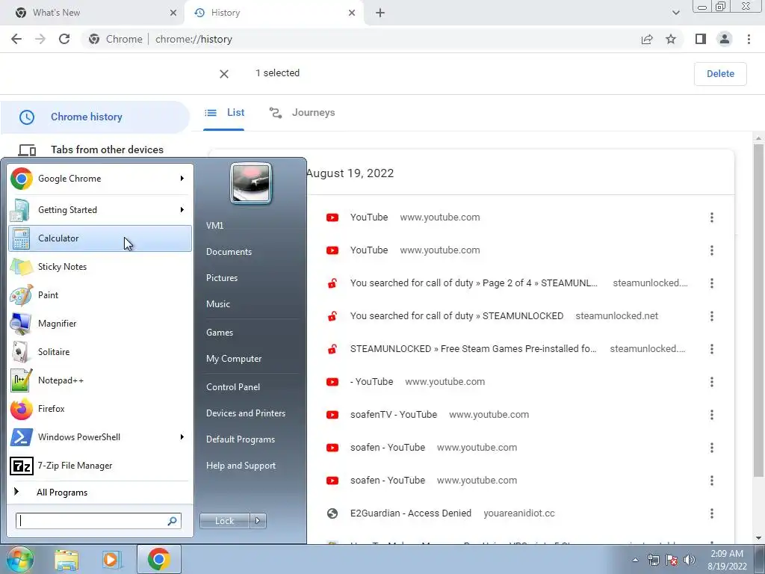This screenshot has height=574, width=765.
Task: Open Windows Media Player from taskbar
Action: [x=112, y=559]
